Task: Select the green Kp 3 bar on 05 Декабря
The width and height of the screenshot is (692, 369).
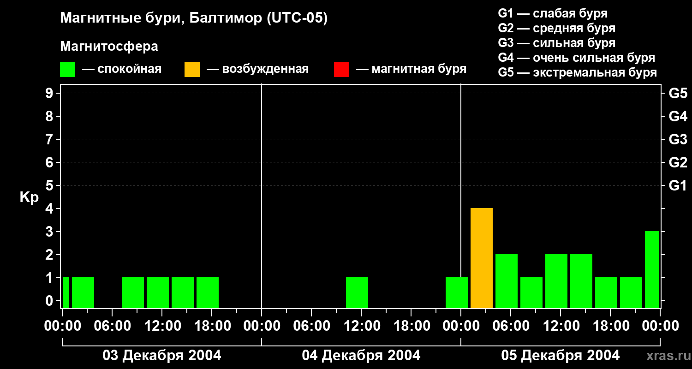Action: tap(652, 269)
